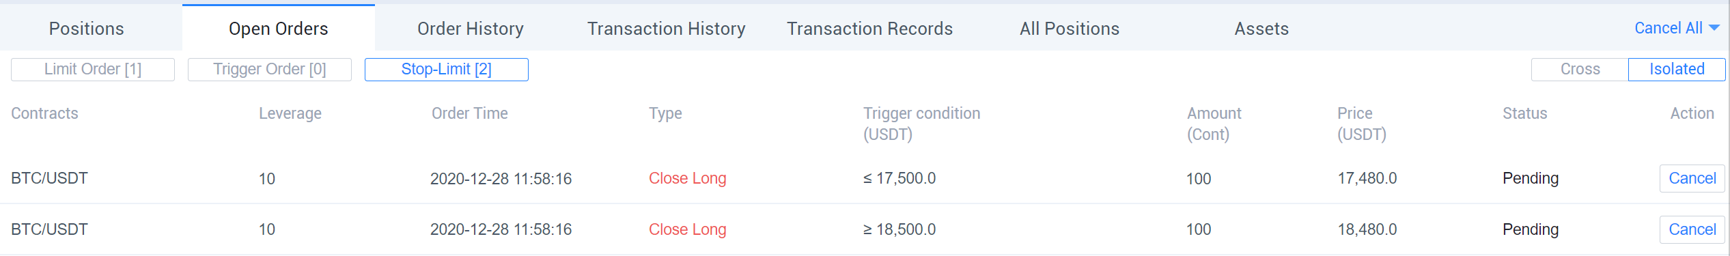This screenshot has height=256, width=1730.
Task: Click the Cancel All link
Action: point(1668,28)
